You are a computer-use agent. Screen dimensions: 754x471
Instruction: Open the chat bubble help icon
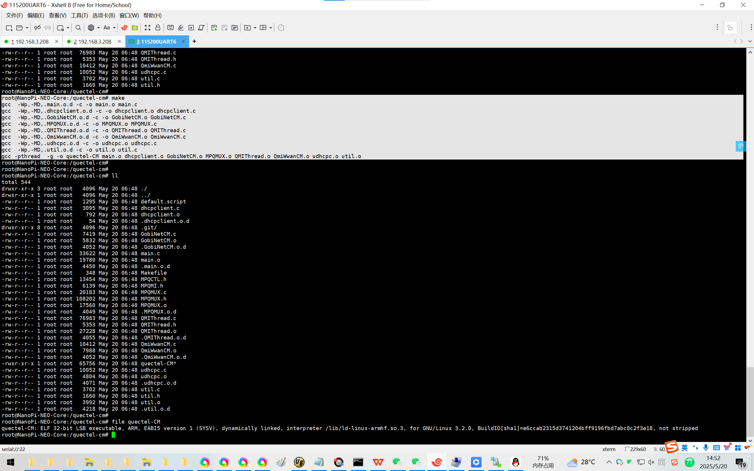[x=281, y=28]
